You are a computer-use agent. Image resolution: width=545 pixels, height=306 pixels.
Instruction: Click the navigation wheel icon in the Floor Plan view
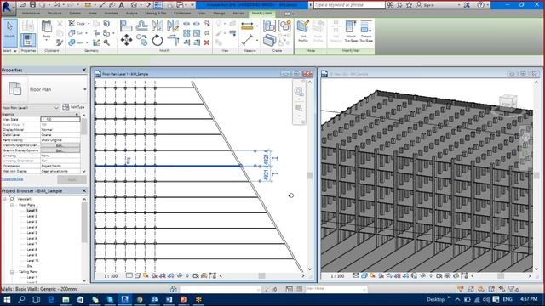299,92
